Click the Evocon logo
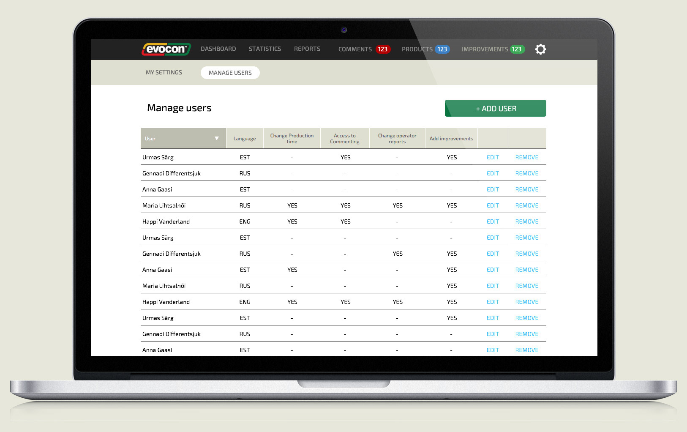Image resolution: width=687 pixels, height=432 pixels. tap(166, 49)
